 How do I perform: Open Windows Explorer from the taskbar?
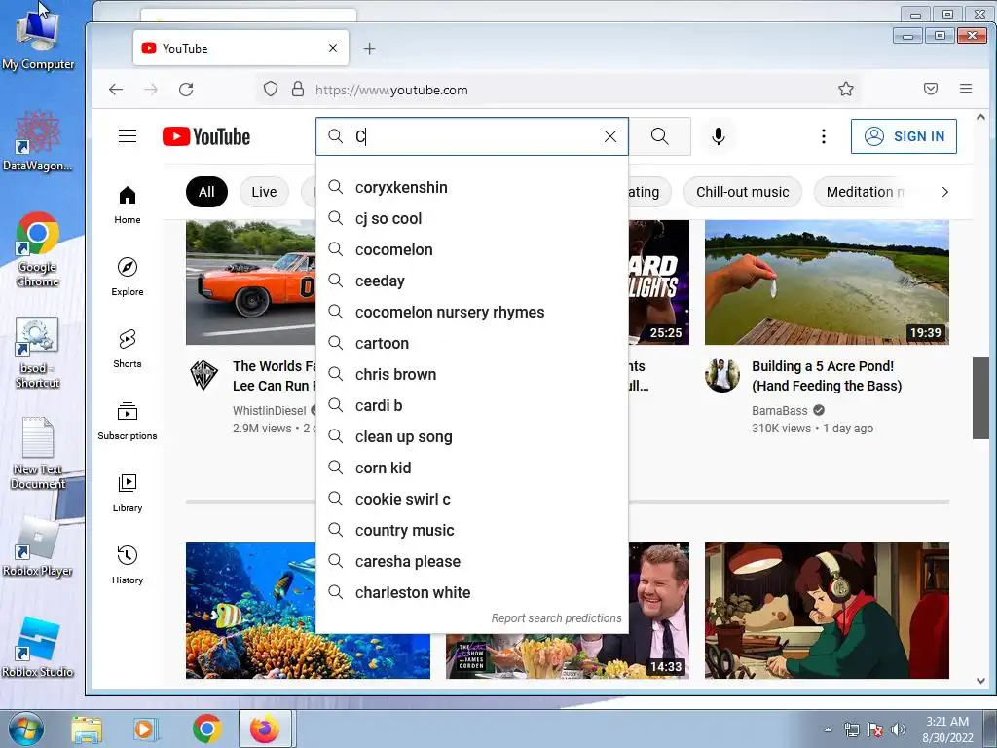pos(87,729)
